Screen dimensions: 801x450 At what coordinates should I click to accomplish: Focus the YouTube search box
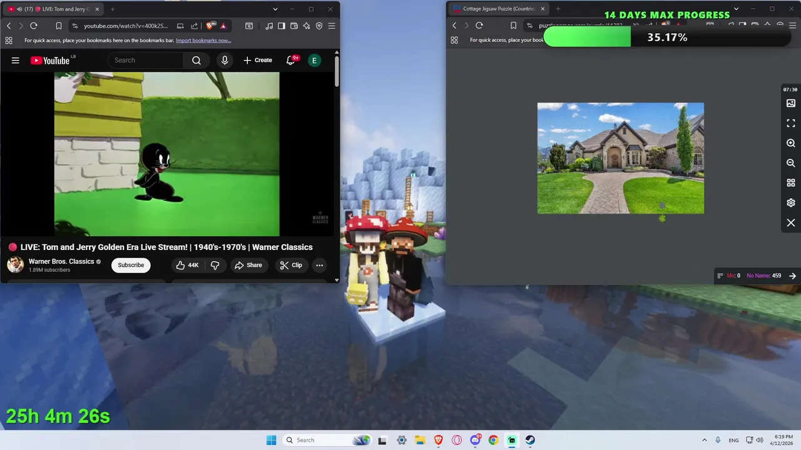tap(146, 60)
